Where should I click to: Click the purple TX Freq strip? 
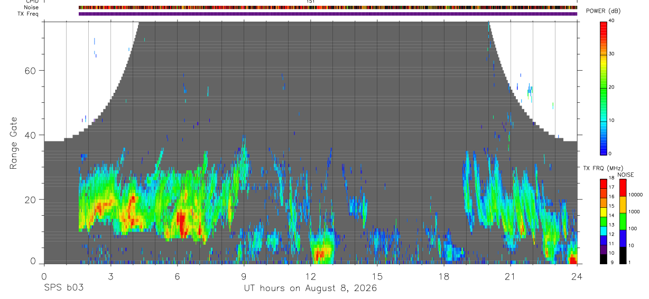click(x=328, y=14)
